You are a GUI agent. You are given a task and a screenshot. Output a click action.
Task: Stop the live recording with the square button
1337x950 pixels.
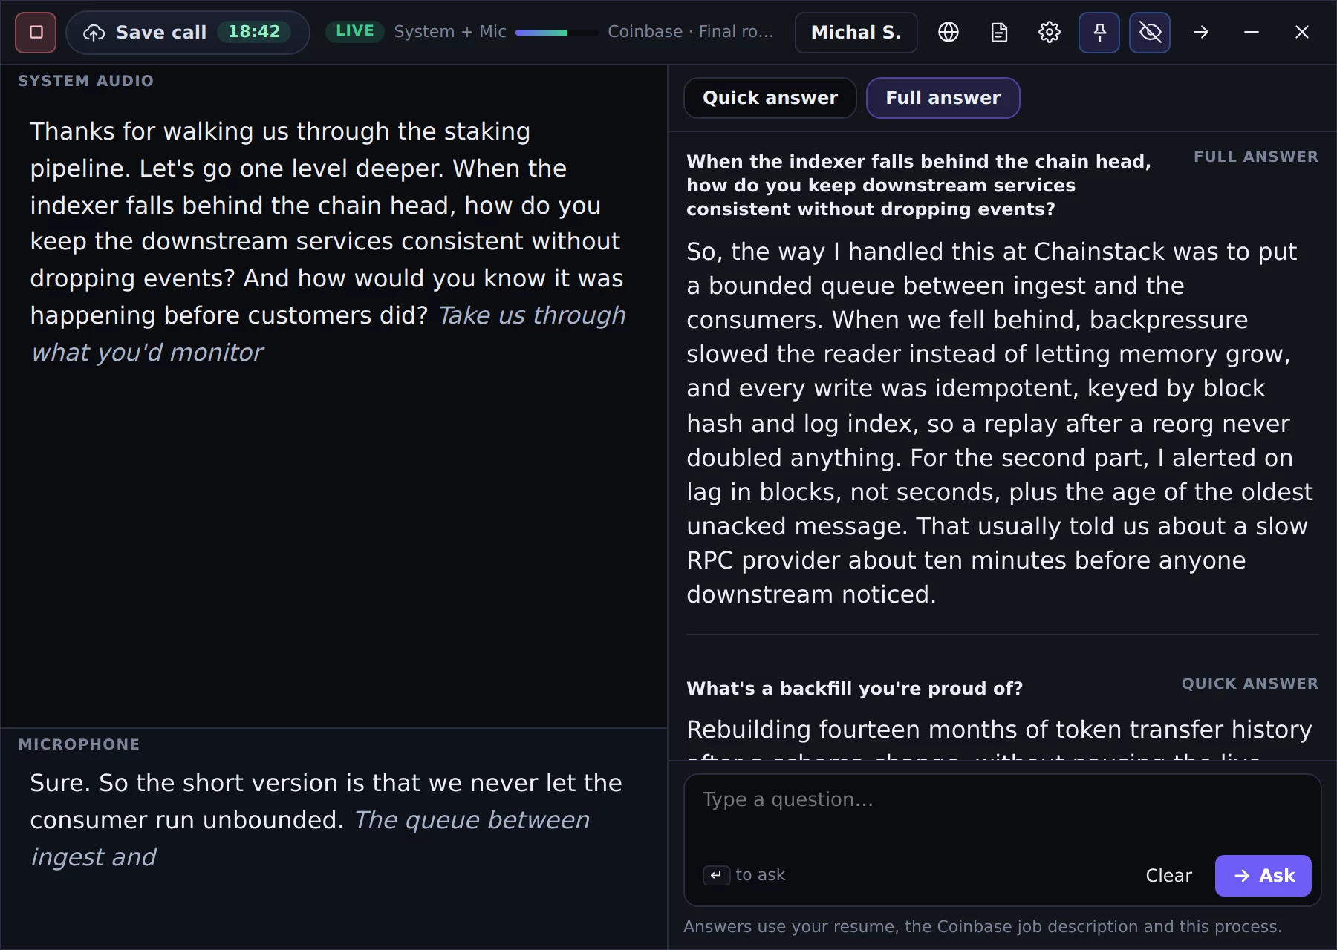coord(36,33)
